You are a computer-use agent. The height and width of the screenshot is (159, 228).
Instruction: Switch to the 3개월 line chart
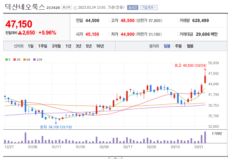coord(56,46)
